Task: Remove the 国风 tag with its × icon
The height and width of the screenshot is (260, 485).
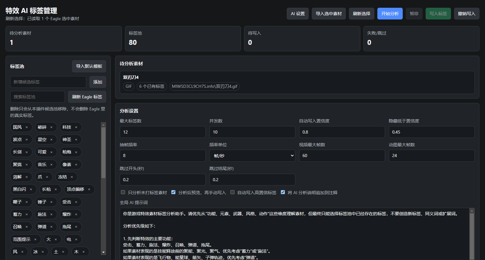Action: point(27,127)
